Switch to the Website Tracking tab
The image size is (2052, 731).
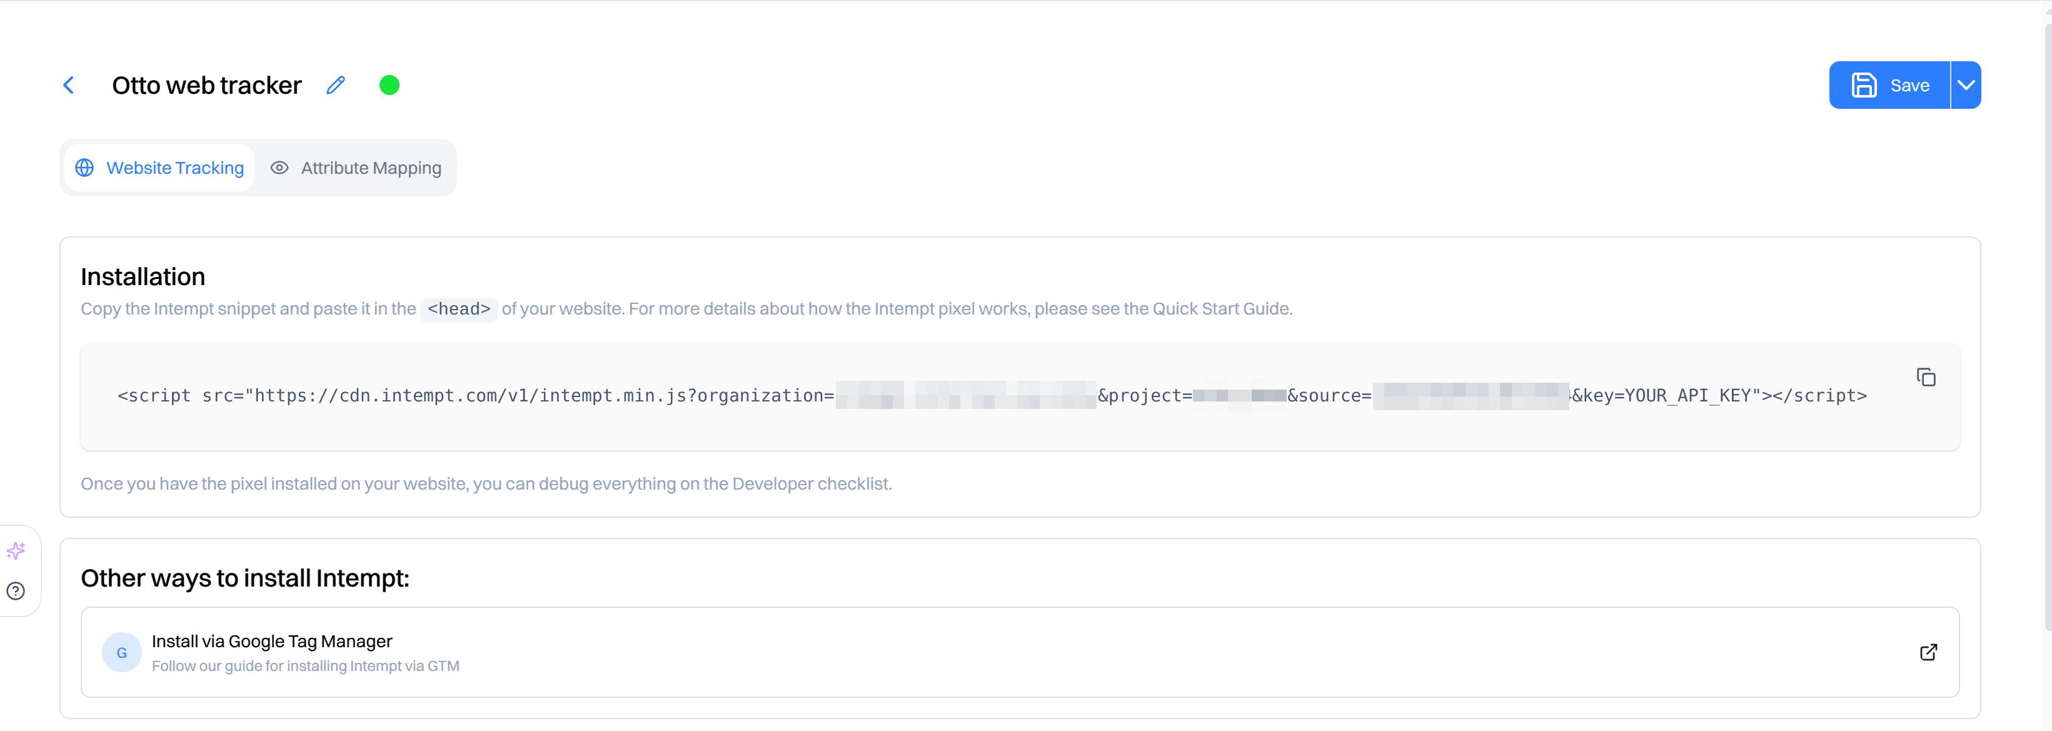coord(159,168)
